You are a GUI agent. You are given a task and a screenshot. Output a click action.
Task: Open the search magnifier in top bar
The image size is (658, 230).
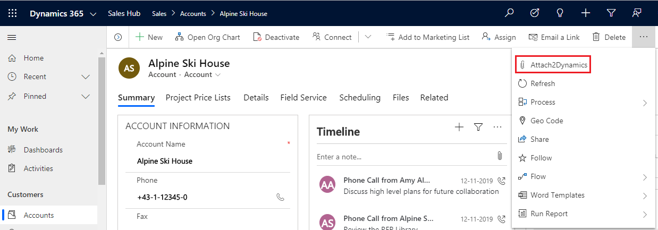pos(509,13)
